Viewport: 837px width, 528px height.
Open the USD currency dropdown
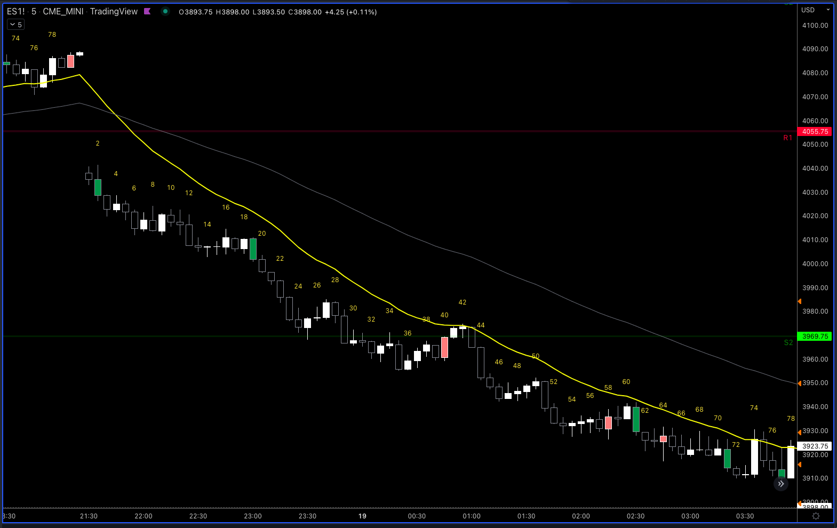coord(816,10)
